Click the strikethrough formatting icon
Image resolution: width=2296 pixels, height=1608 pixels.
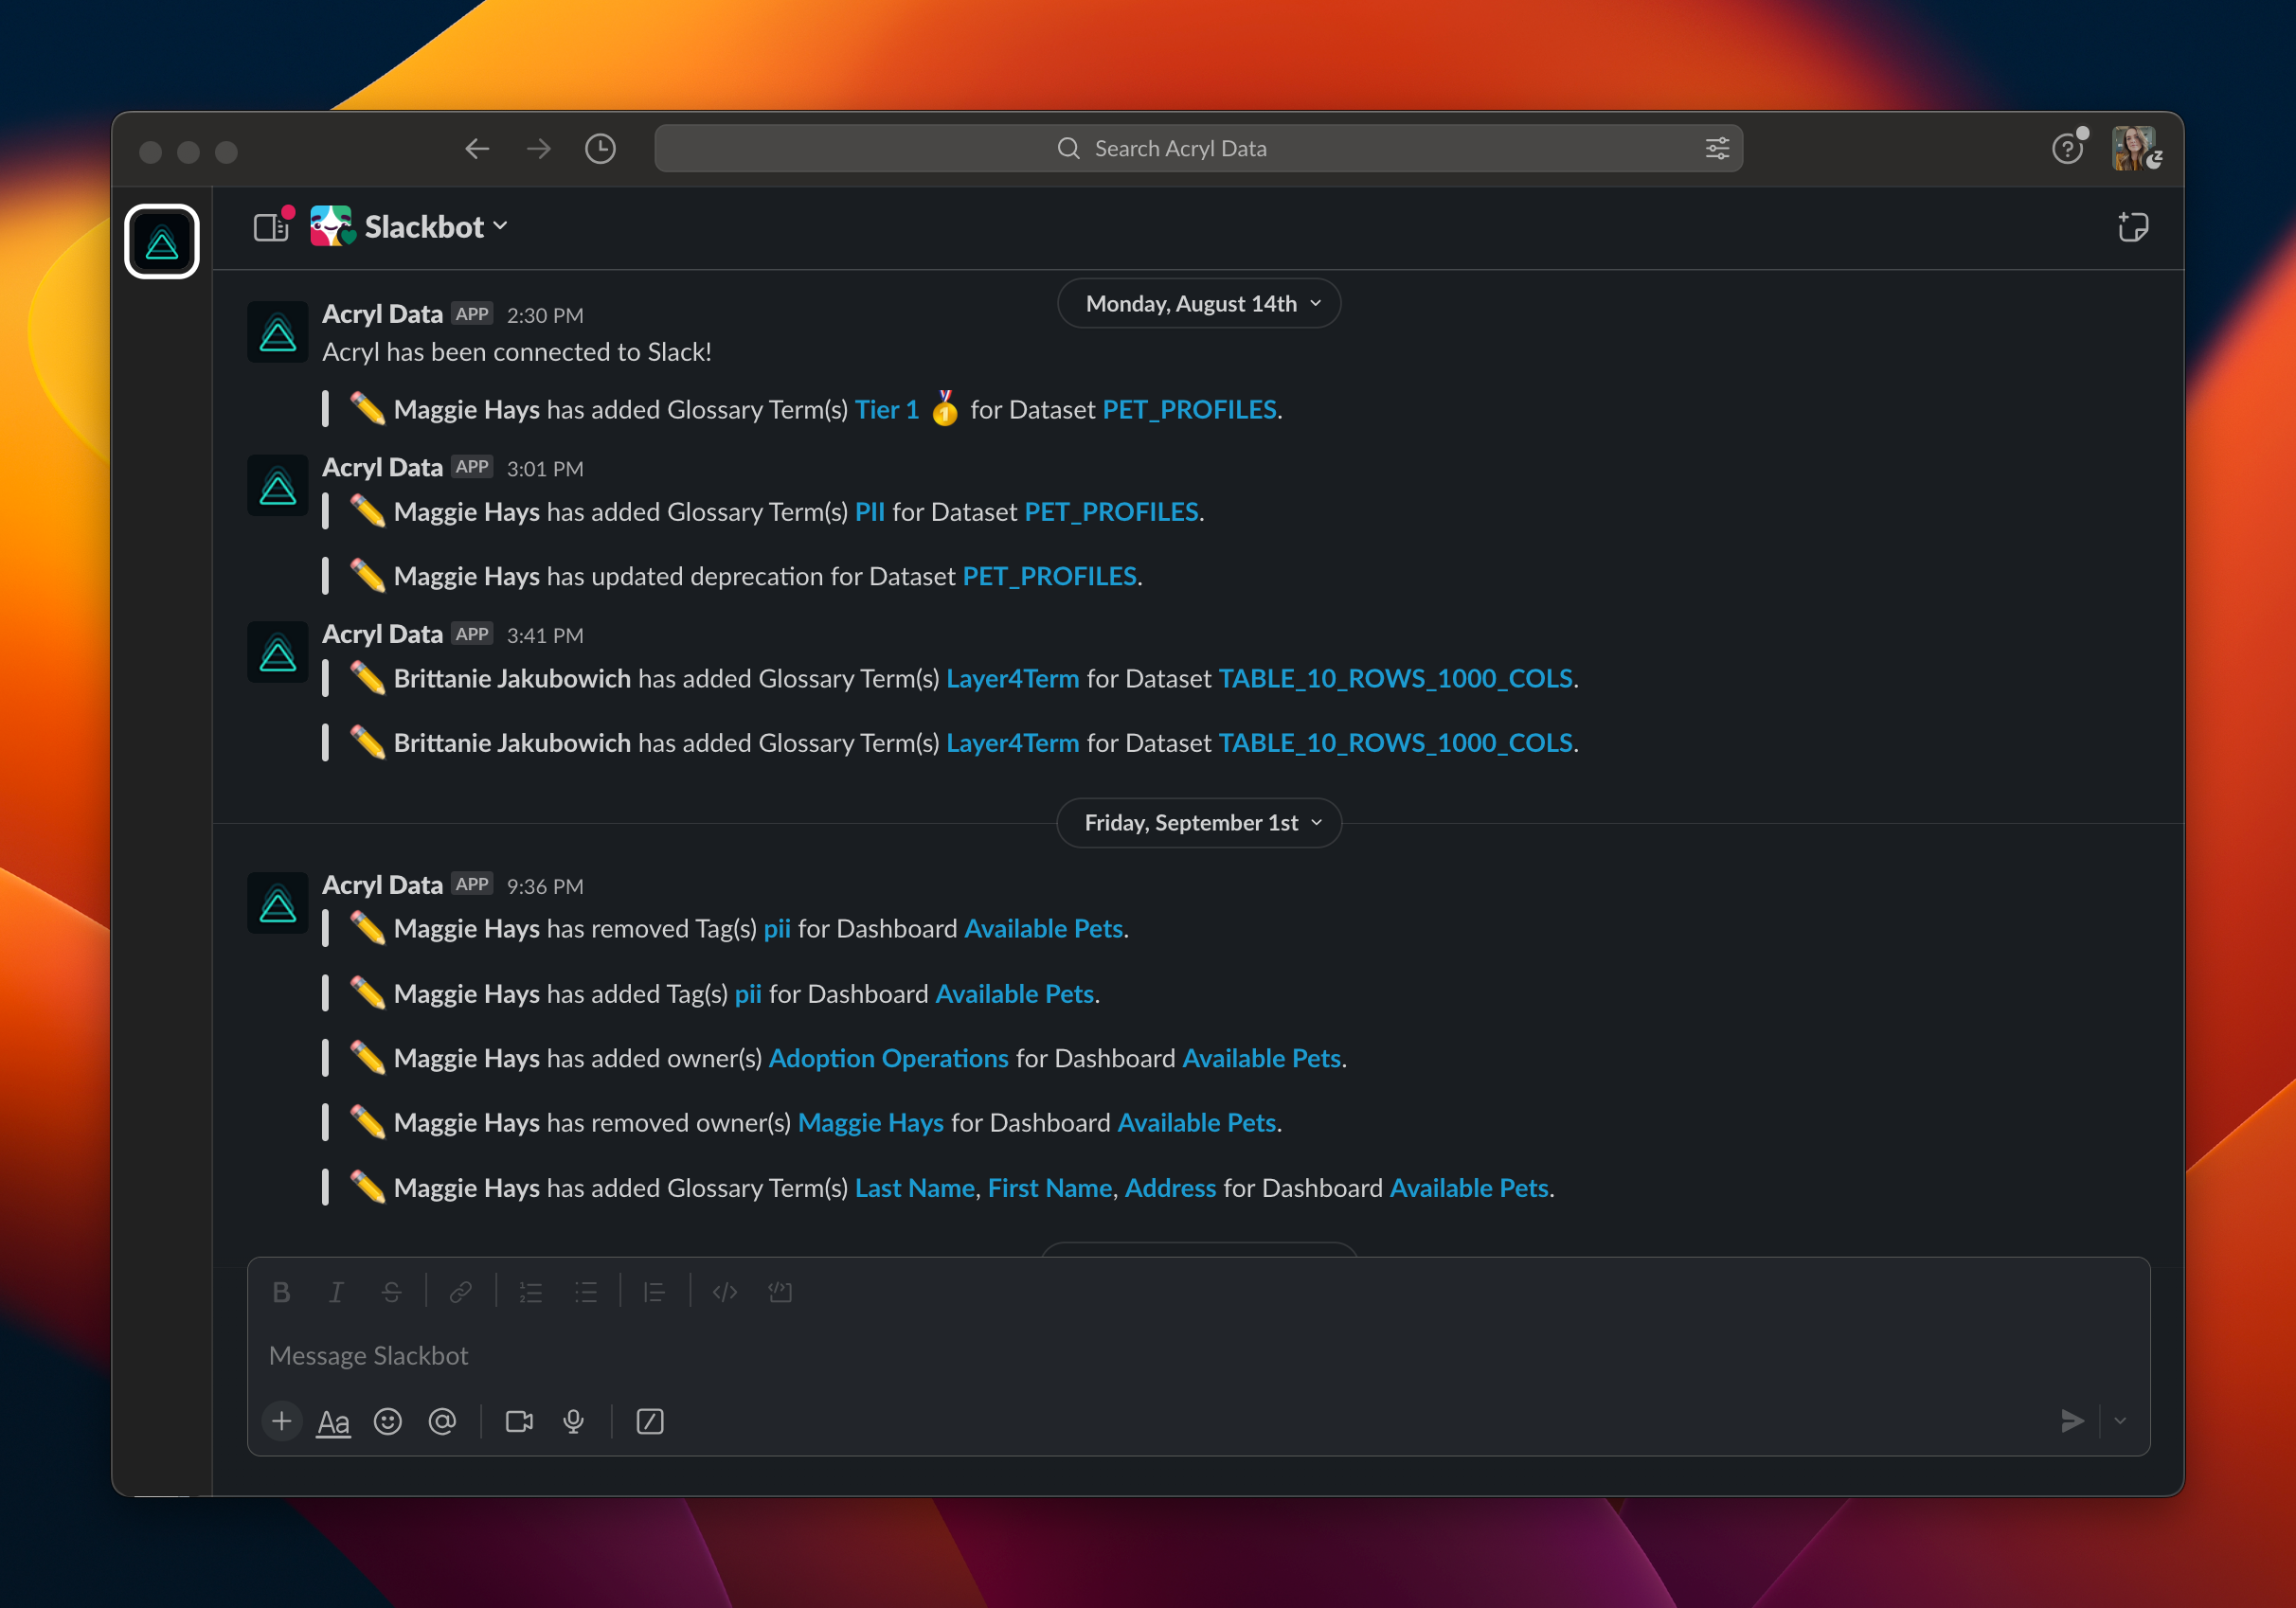pos(391,1292)
